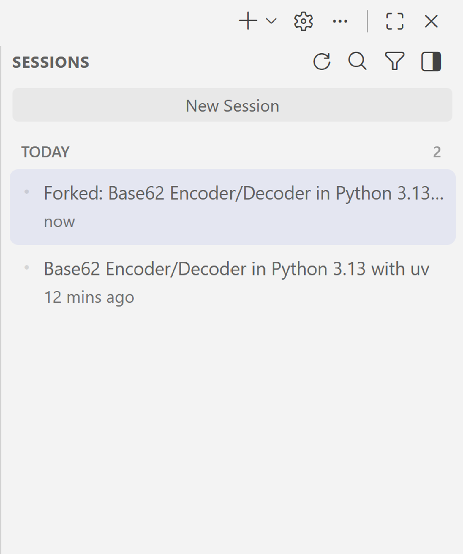
Task: Click the session count badge showing 2
Action: 437,151
